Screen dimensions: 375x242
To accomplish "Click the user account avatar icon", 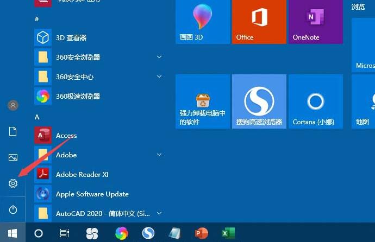I will 13,105.
